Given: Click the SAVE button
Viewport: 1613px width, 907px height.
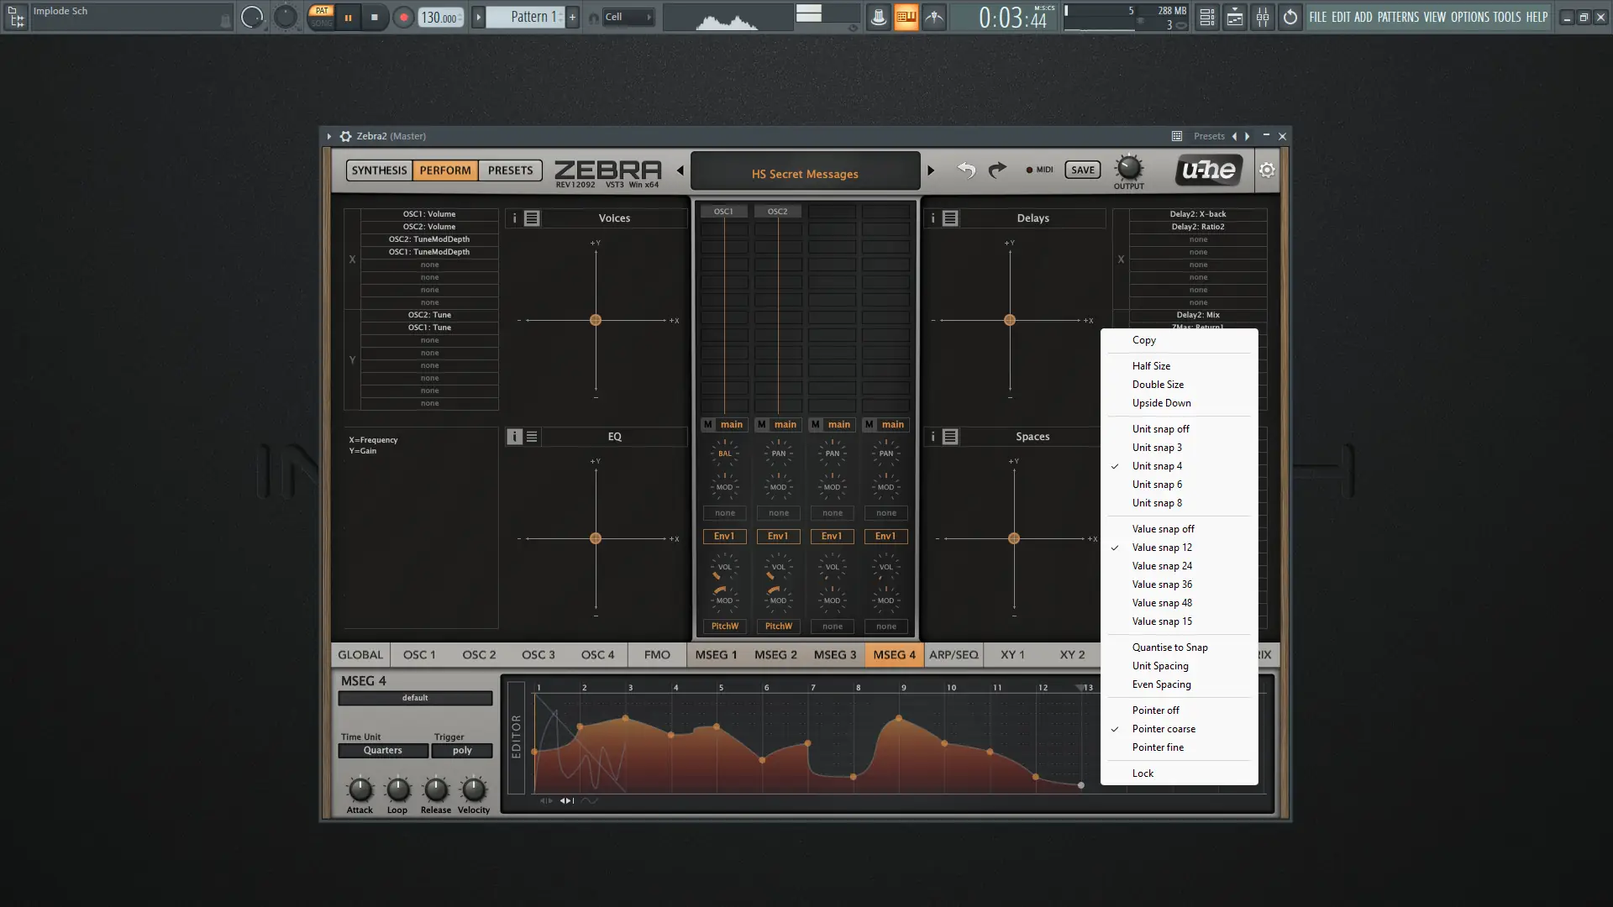Looking at the screenshot, I should 1083,170.
